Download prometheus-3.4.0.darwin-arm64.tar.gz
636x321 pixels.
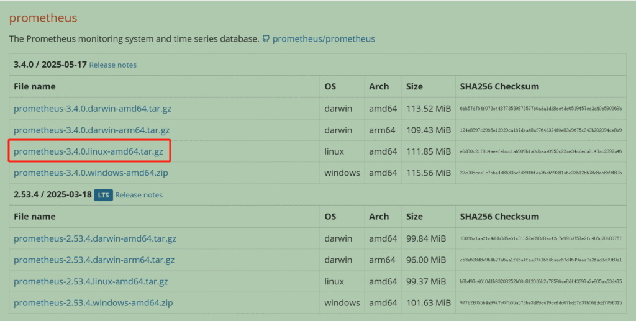tap(91, 130)
